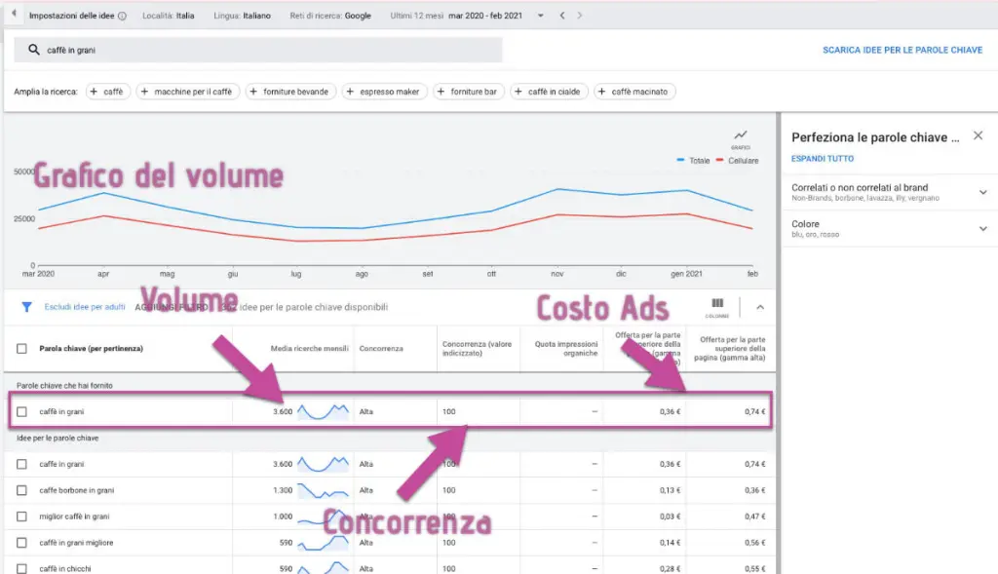Click 0,56 € high bid value
Viewport: 998px width, 574px height.
pyautogui.click(x=755, y=543)
